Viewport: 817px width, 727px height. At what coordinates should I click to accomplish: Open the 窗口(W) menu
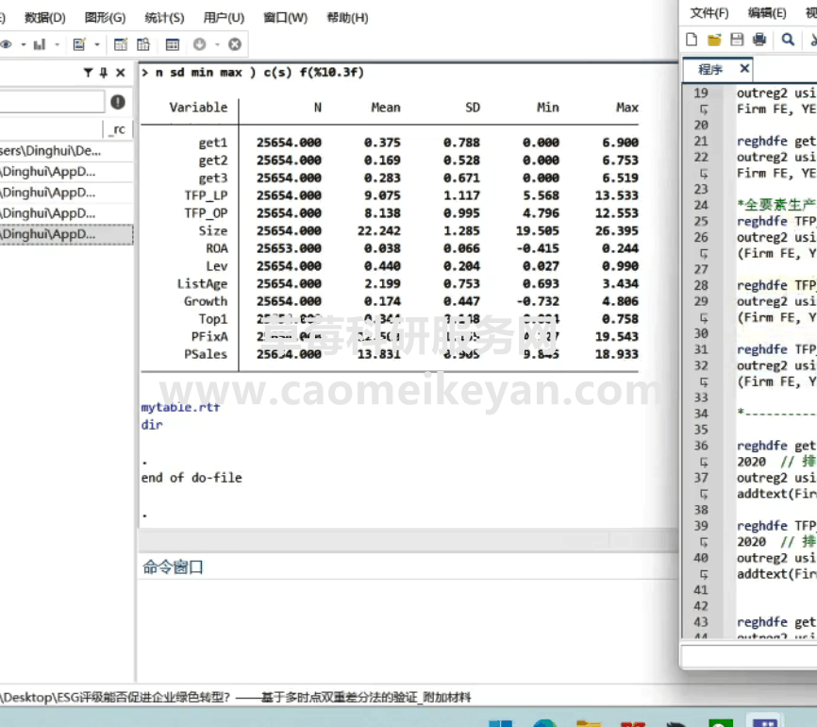point(286,18)
